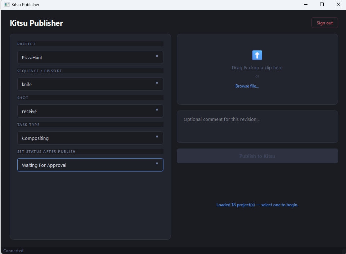Click the SHOT field label
This screenshot has height=254, width=346.
[x=23, y=98]
